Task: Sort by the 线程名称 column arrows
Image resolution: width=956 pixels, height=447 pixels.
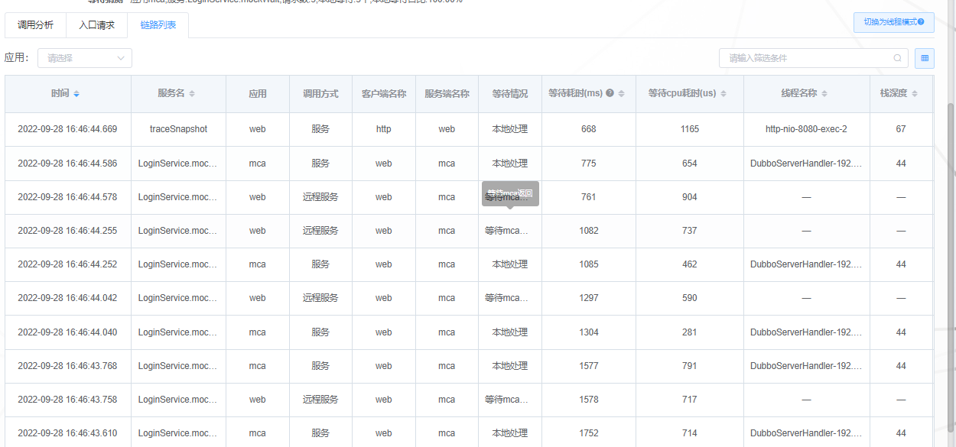Action: 824,94
